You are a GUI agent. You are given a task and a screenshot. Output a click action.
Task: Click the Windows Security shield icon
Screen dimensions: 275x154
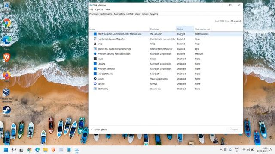point(95,54)
